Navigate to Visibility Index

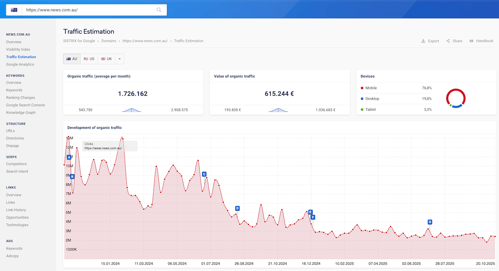[18, 49]
